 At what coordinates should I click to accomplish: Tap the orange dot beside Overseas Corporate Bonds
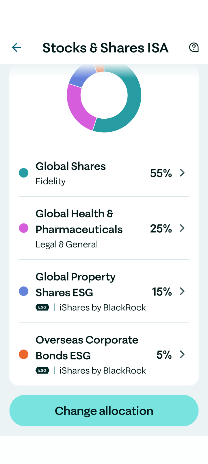[x=24, y=354]
